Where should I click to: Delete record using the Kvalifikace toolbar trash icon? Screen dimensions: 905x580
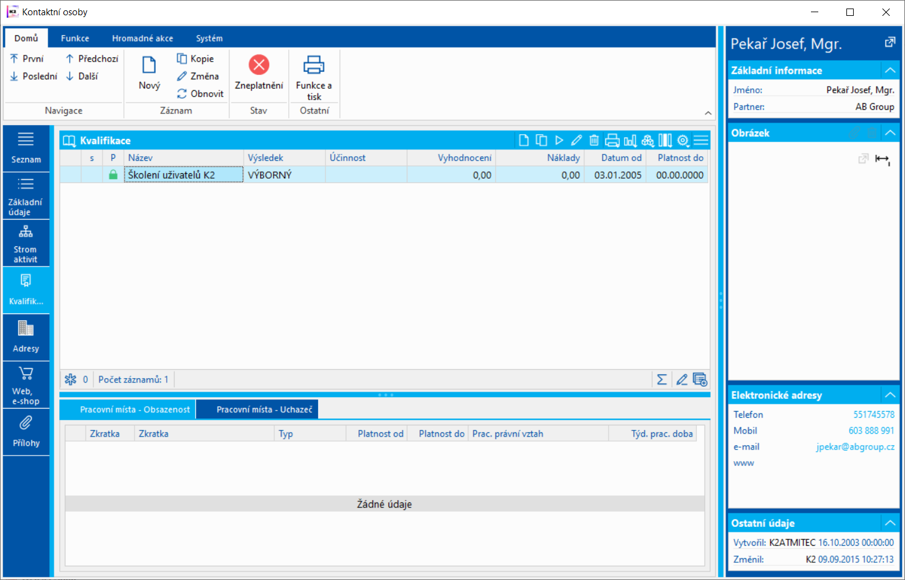pos(594,140)
